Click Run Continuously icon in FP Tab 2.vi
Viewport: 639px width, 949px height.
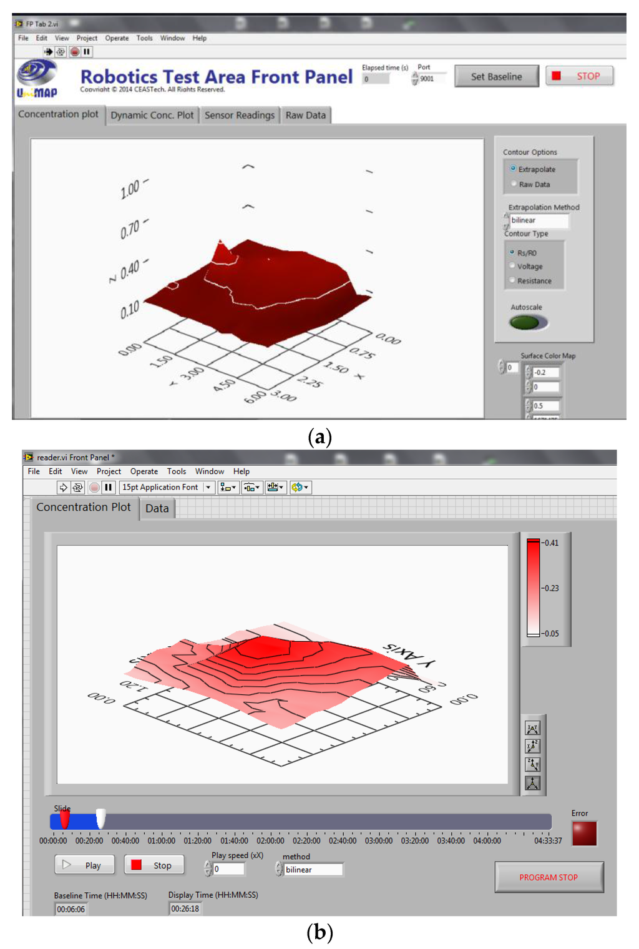tap(61, 52)
